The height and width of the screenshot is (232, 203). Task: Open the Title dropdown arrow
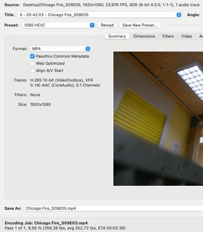[x=179, y=15]
